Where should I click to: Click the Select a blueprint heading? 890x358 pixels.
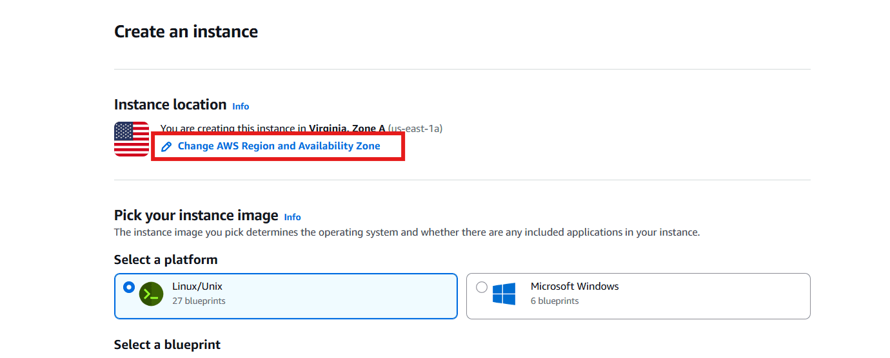(x=167, y=344)
